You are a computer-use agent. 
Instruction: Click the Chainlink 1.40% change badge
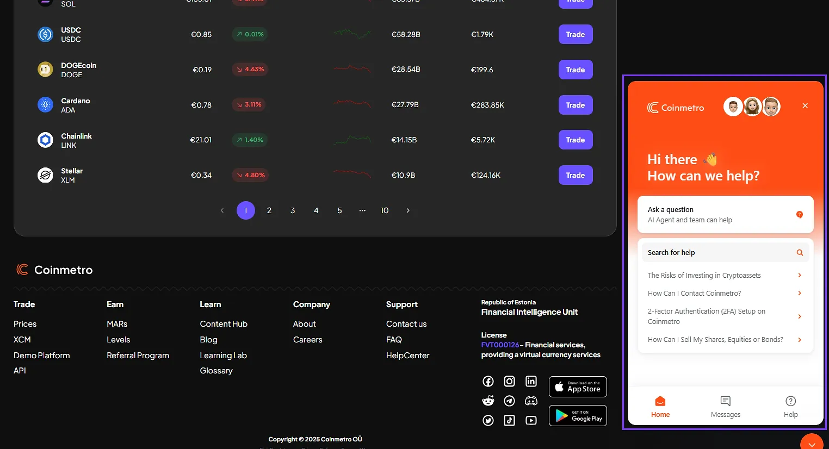[x=250, y=140]
